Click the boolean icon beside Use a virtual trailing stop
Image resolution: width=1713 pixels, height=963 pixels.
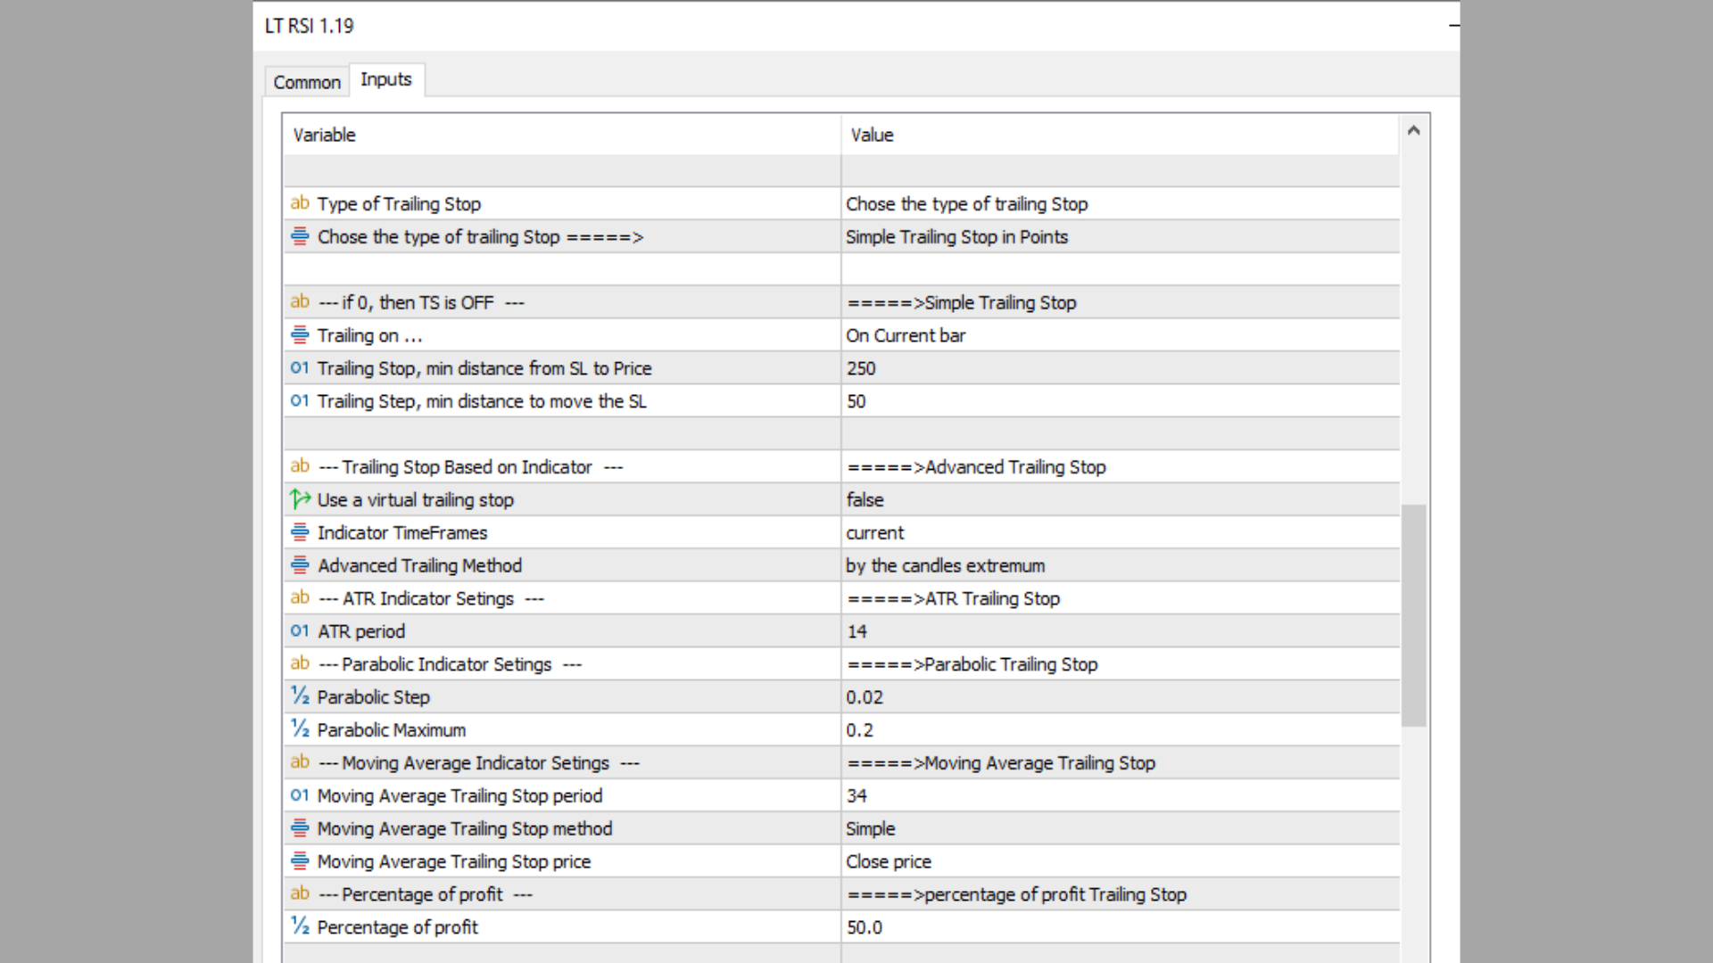(300, 499)
